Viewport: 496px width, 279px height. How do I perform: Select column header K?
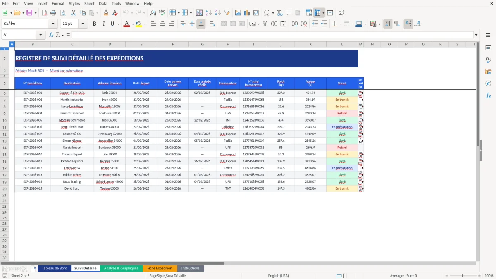(x=310, y=44)
